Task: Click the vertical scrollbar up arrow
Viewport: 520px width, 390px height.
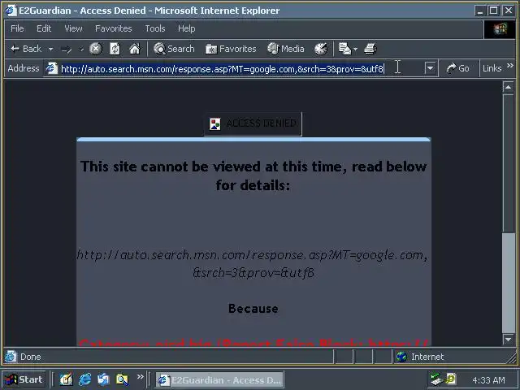Action: (508, 87)
